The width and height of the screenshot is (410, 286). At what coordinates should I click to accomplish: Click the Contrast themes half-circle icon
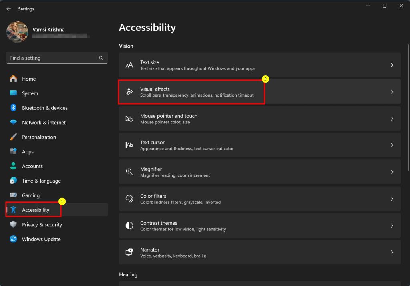click(129, 226)
